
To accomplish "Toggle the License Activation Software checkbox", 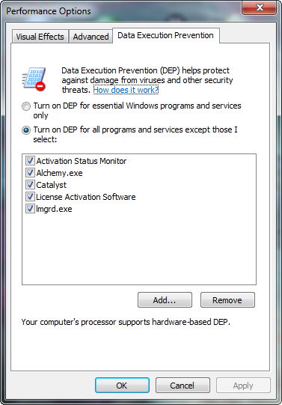I will pyautogui.click(x=30, y=197).
